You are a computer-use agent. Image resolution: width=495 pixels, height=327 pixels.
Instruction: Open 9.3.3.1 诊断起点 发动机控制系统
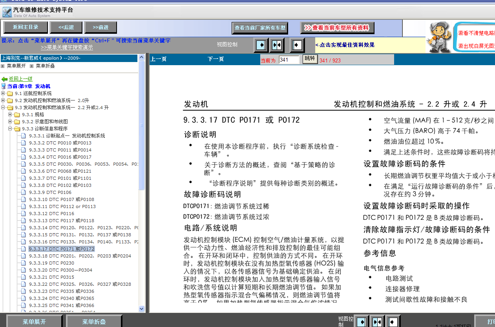tap(67, 136)
